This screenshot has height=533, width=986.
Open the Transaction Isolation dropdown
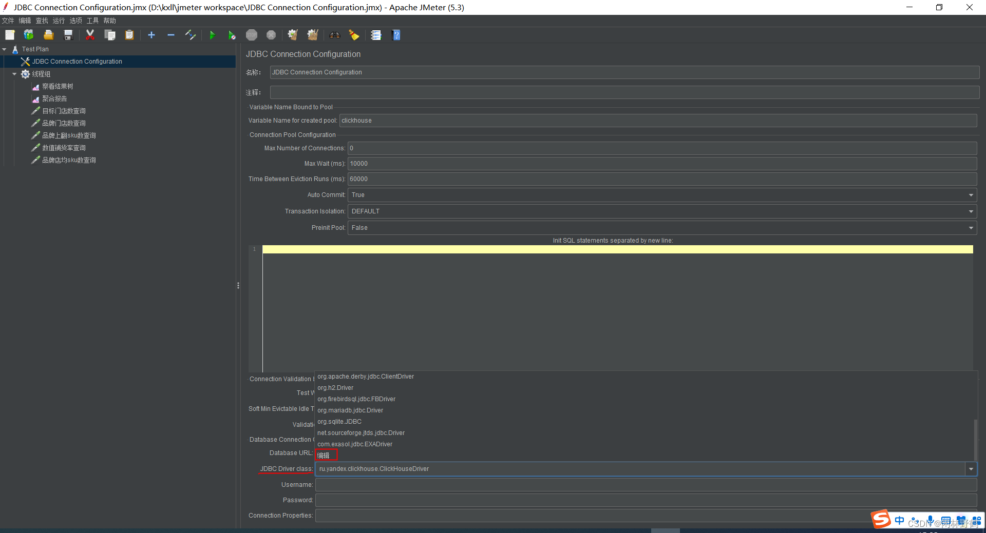[x=662, y=211]
